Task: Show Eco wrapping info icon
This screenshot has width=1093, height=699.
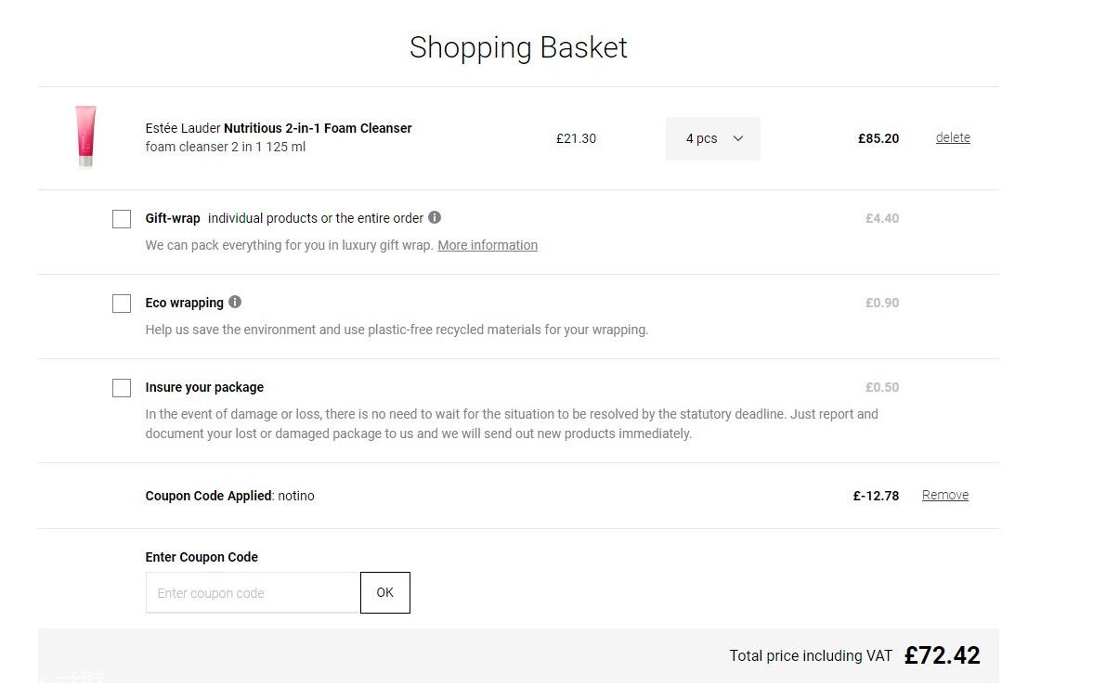Action: point(235,302)
